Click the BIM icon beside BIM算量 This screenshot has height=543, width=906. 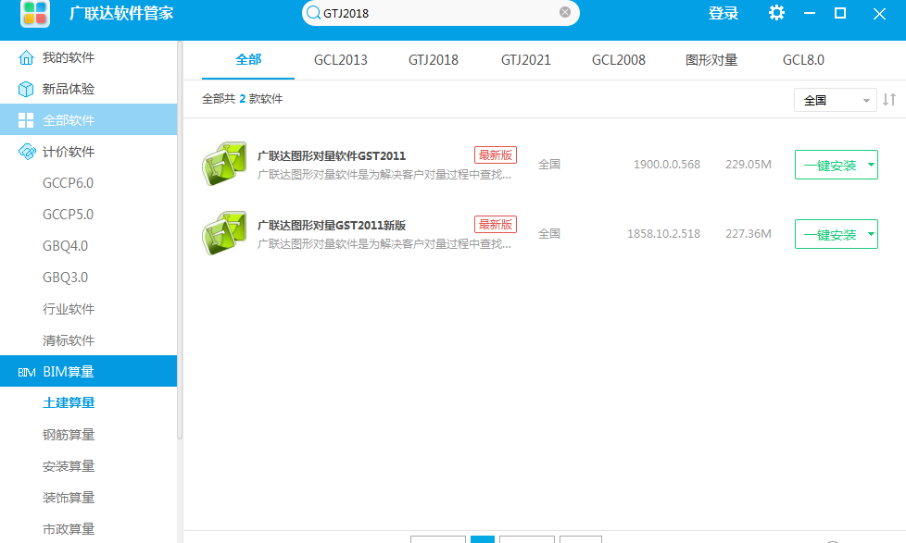point(27,372)
